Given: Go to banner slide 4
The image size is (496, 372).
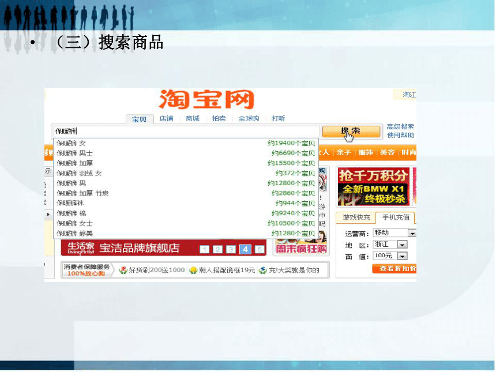Looking at the screenshot, I should pyautogui.click(x=246, y=250).
